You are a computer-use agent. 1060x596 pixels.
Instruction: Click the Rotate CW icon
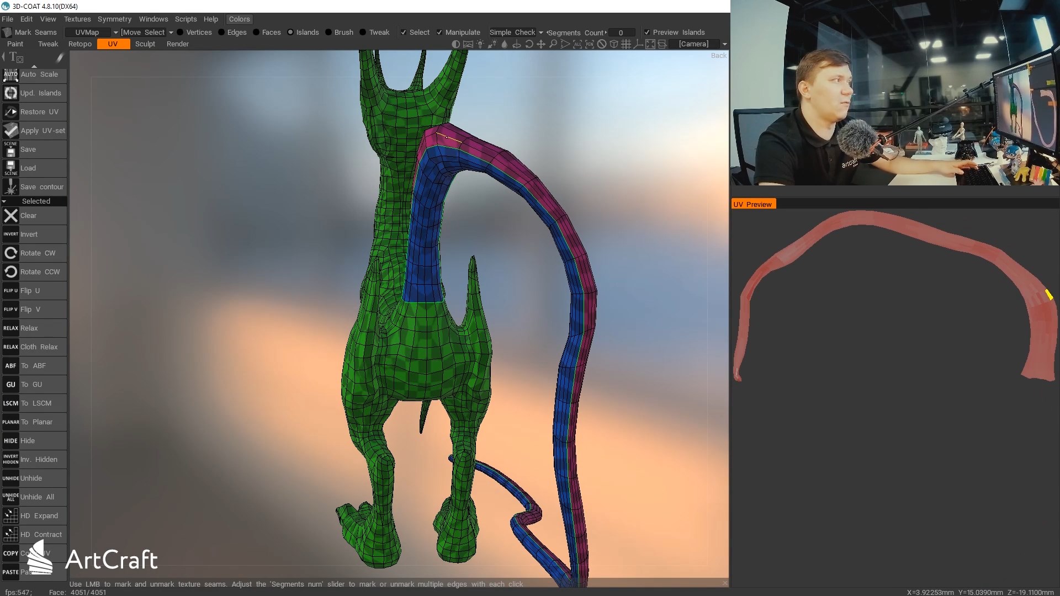pyautogui.click(x=10, y=253)
